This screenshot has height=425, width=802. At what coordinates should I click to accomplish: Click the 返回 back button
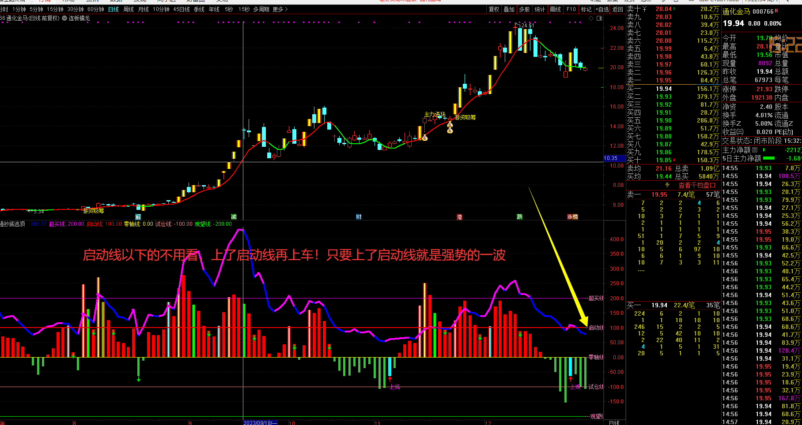tap(618, 9)
